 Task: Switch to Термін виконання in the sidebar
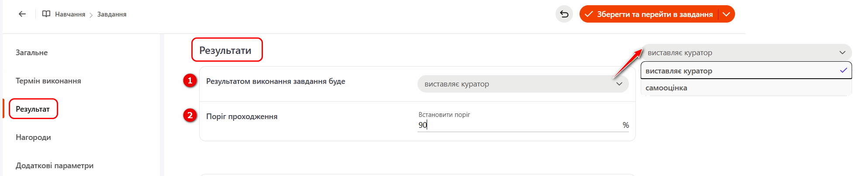tap(48, 81)
